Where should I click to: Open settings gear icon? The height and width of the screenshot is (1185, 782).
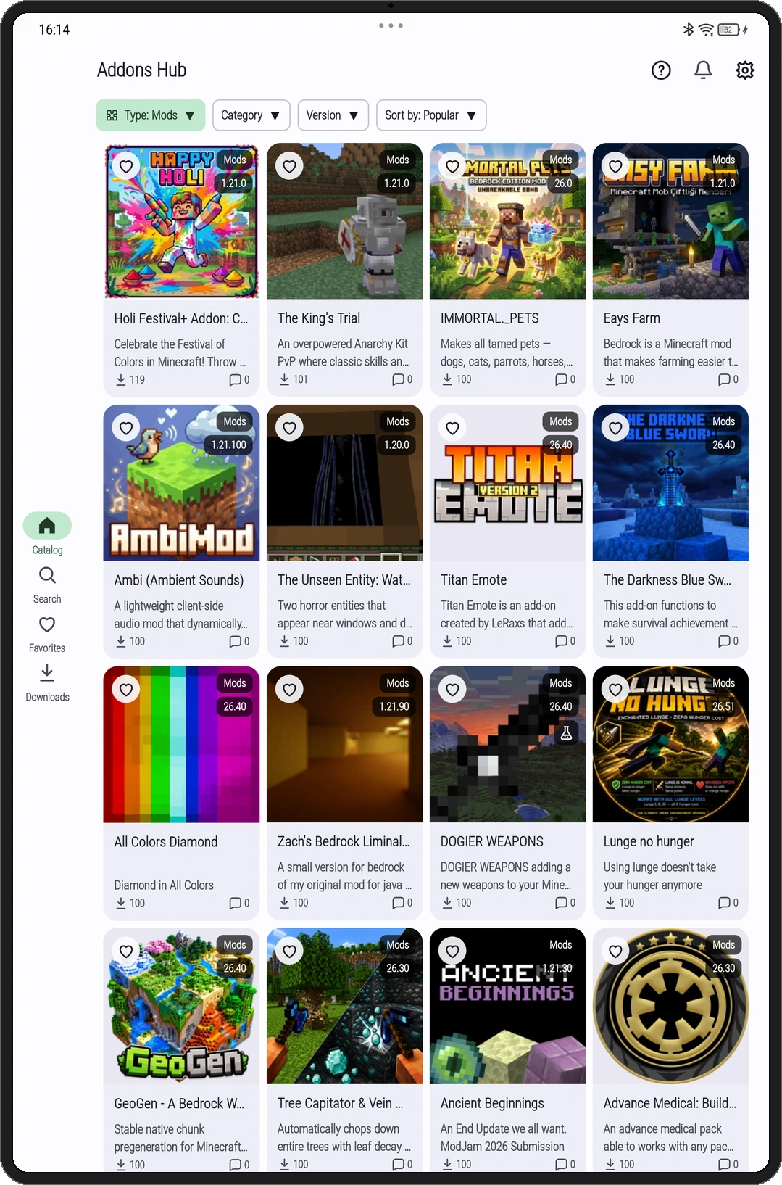click(x=745, y=70)
